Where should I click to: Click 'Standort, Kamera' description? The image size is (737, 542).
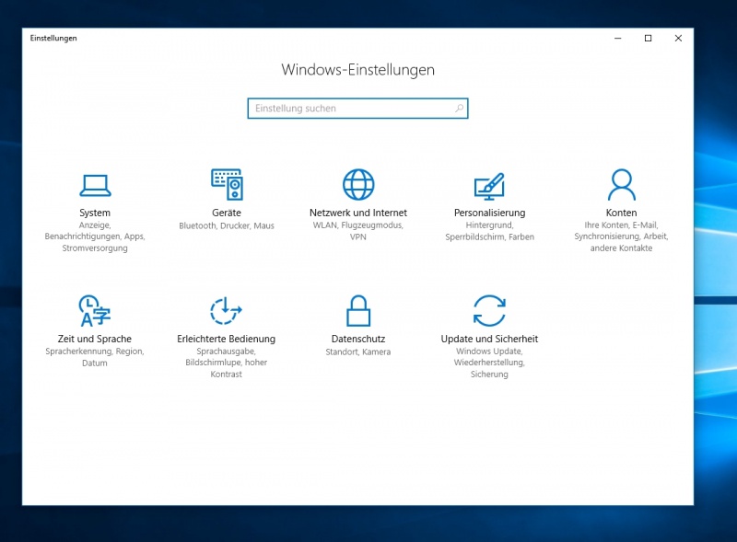[x=358, y=352]
